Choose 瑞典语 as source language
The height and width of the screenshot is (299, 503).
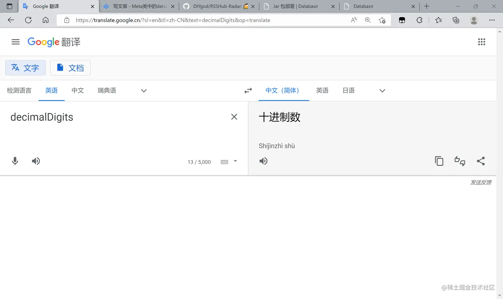coord(107,91)
